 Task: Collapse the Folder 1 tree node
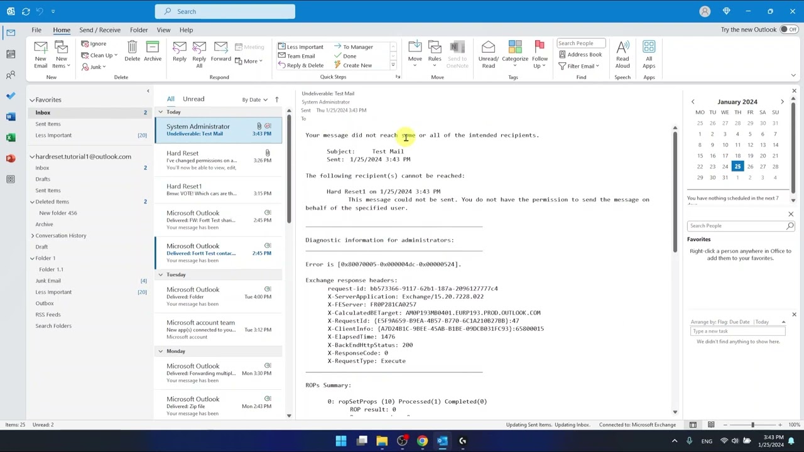point(33,258)
